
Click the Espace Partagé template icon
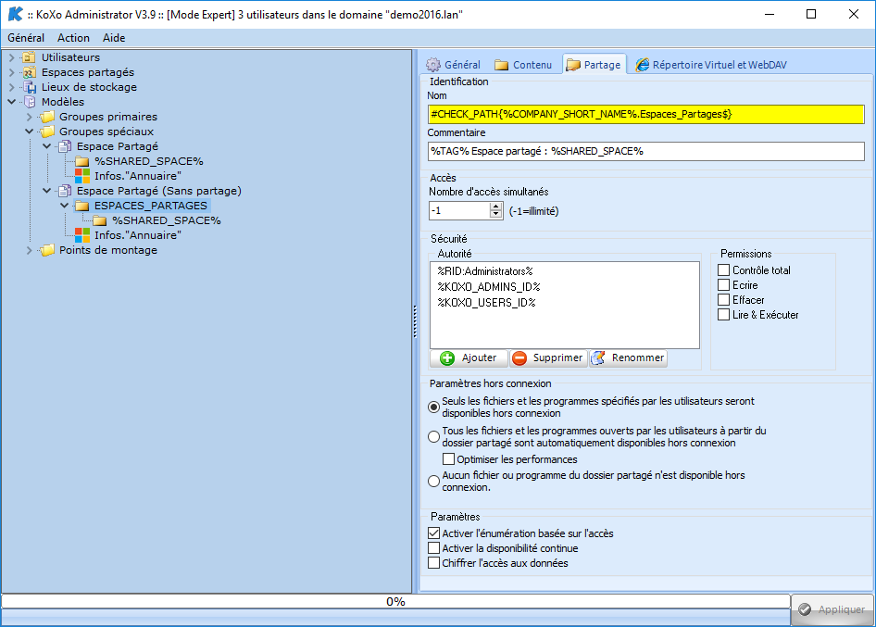(x=65, y=146)
